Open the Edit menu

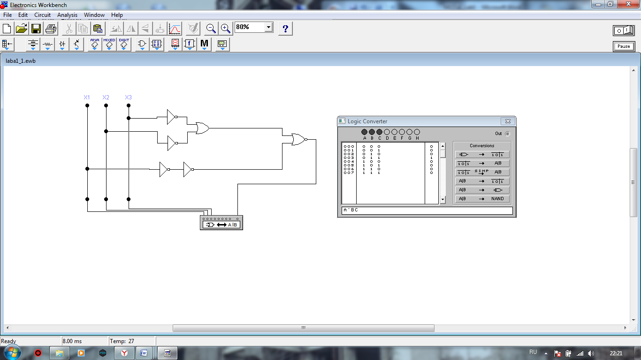pyautogui.click(x=23, y=15)
